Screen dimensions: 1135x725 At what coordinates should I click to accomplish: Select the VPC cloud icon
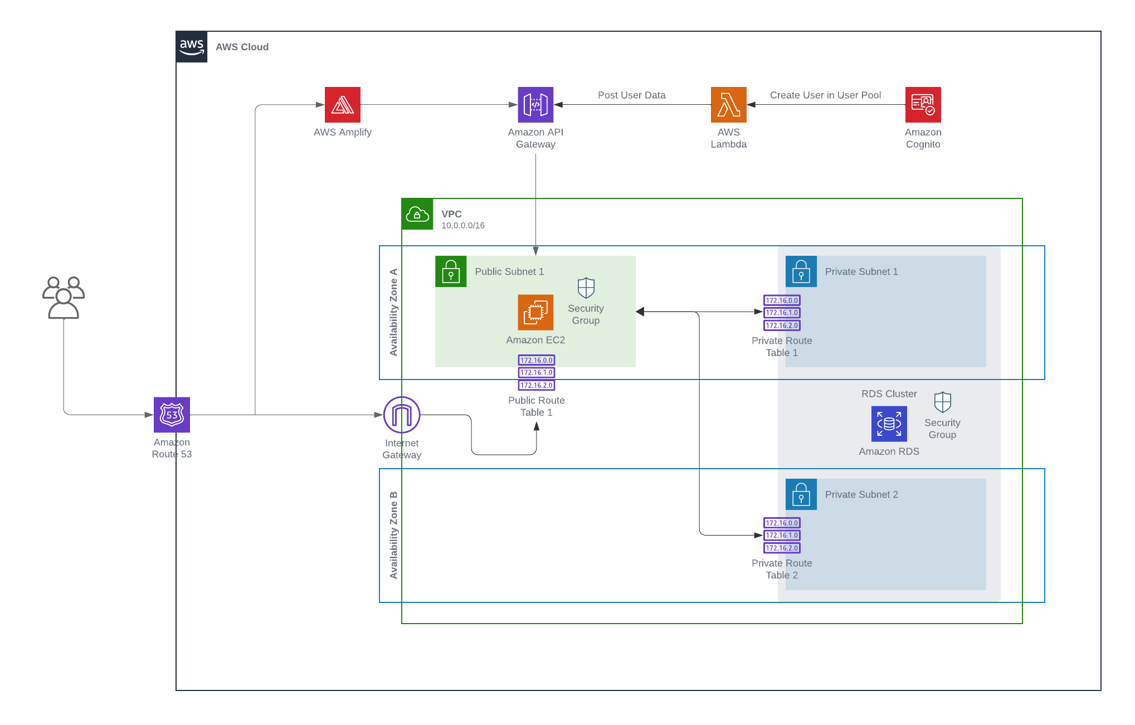pyautogui.click(x=417, y=214)
